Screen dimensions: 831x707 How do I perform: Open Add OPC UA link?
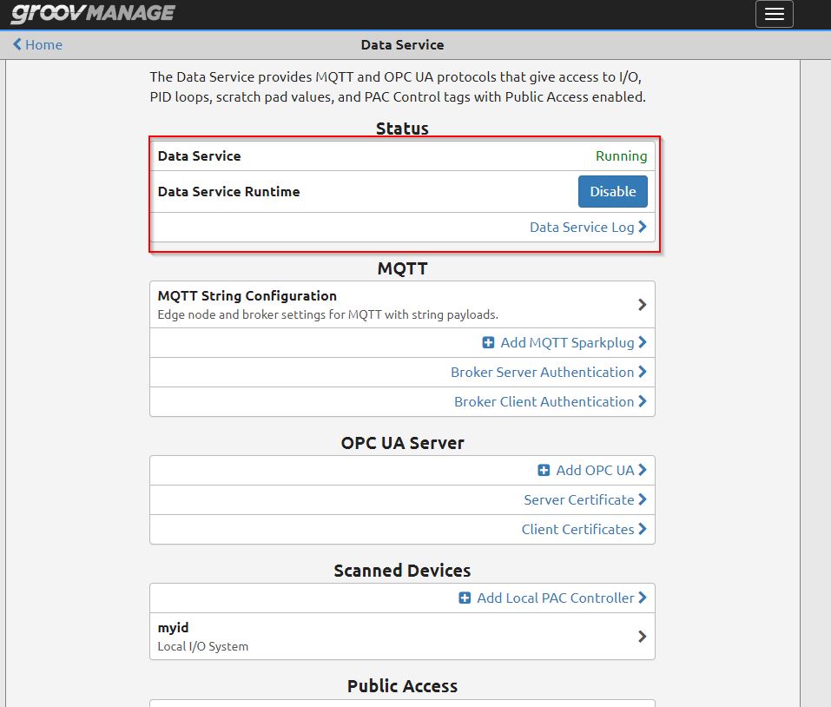coord(595,471)
